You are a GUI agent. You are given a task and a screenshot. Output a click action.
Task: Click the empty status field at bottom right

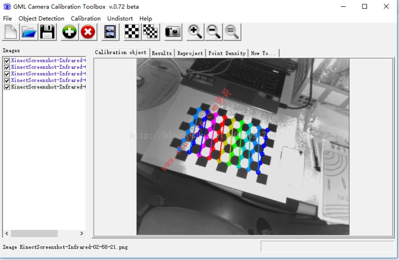coord(328,246)
